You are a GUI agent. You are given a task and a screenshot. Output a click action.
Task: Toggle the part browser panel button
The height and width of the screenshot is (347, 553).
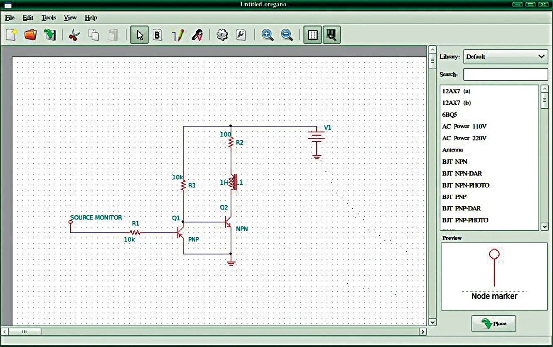pos(332,35)
